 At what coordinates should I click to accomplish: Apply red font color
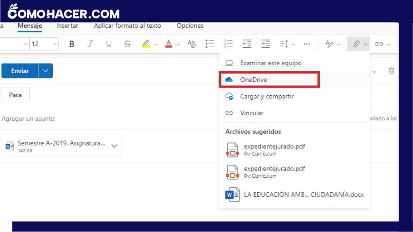coord(169,44)
